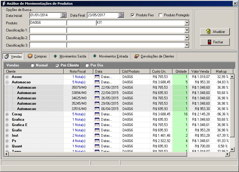This screenshot has width=239, height=172.
Task: Open the Data Final calendar picker
Action: [x=120, y=15]
